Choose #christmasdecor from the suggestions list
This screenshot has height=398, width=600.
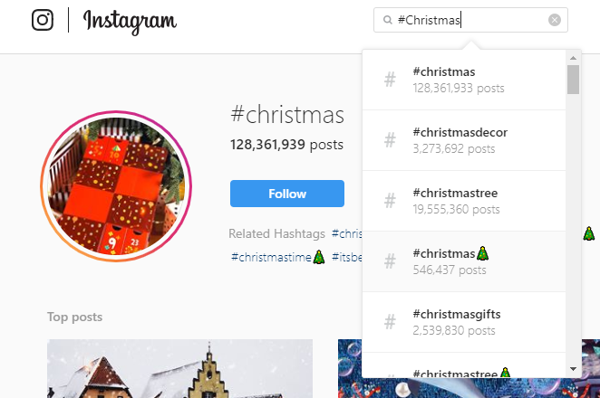(464, 140)
